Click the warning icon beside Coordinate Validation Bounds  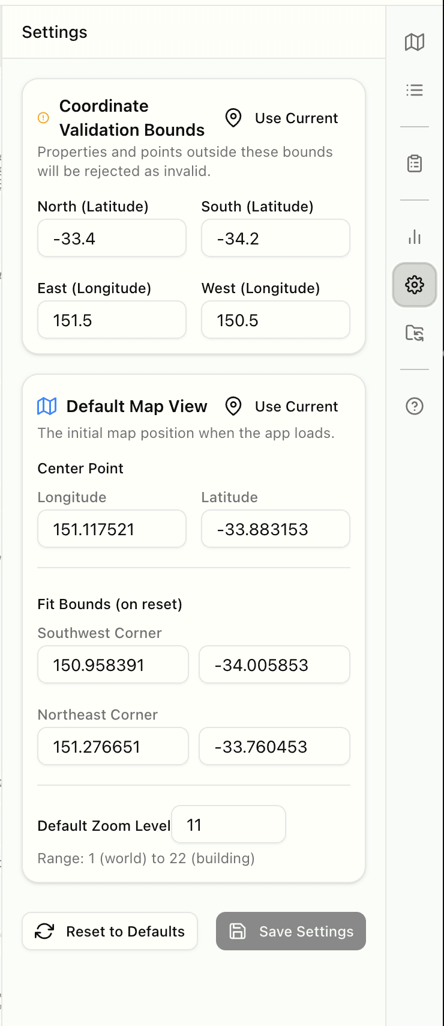43,118
